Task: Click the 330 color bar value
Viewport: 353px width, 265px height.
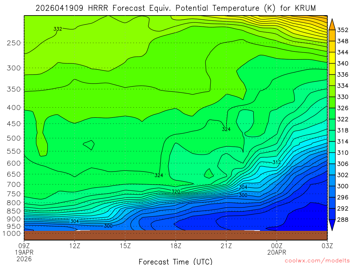Action: click(343, 97)
